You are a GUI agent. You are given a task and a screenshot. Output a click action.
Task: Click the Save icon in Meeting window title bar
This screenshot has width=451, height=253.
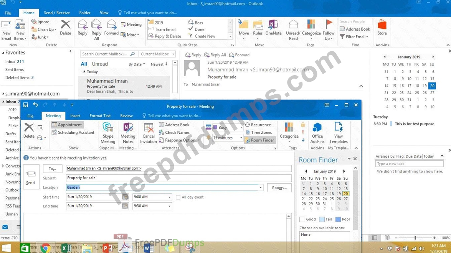pyautogui.click(x=26, y=105)
